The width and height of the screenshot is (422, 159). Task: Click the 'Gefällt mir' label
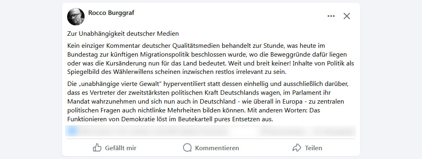pos(121,148)
